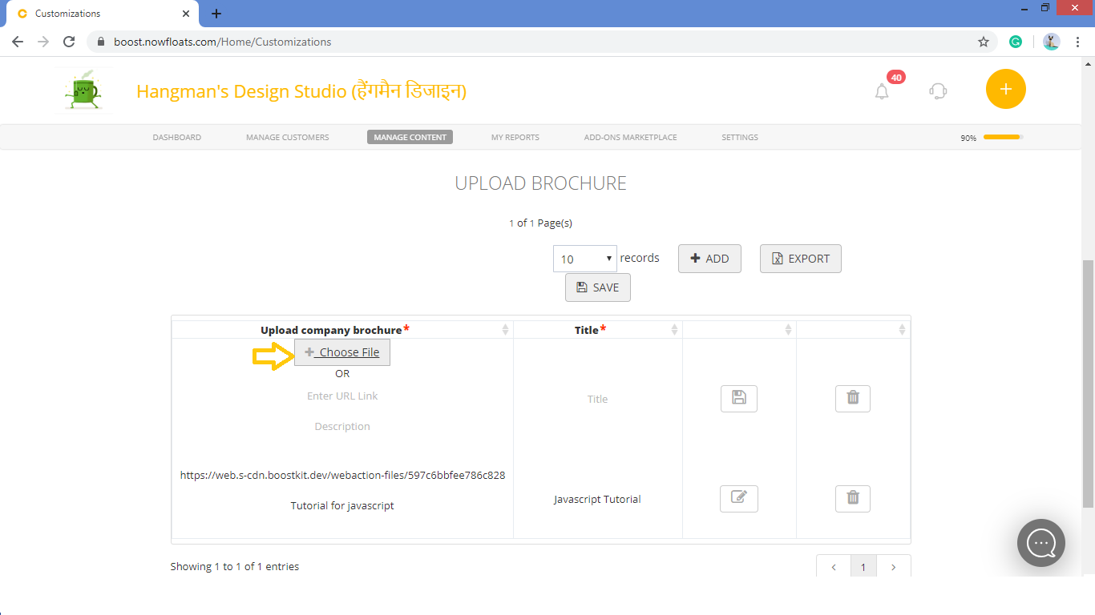The height and width of the screenshot is (615, 1095).
Task: Click the save disk icon in new row
Action: [x=739, y=398]
